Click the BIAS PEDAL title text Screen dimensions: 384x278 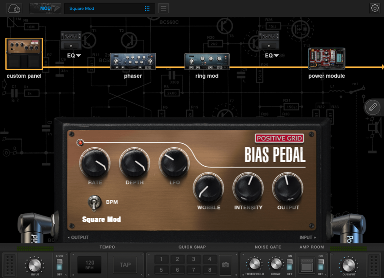point(275,154)
